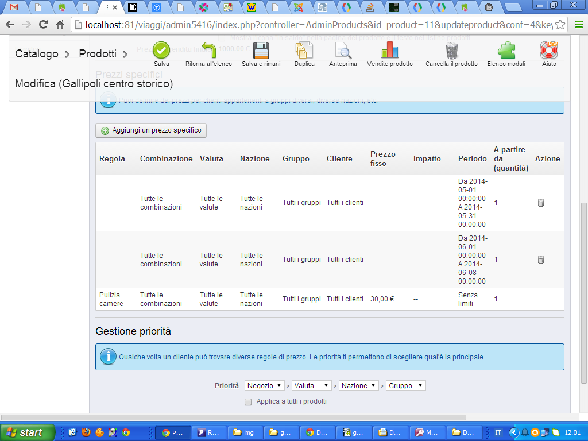Click the 'Aggiungi un prezzo specifico' button
This screenshot has width=588, height=441.
coord(151,130)
